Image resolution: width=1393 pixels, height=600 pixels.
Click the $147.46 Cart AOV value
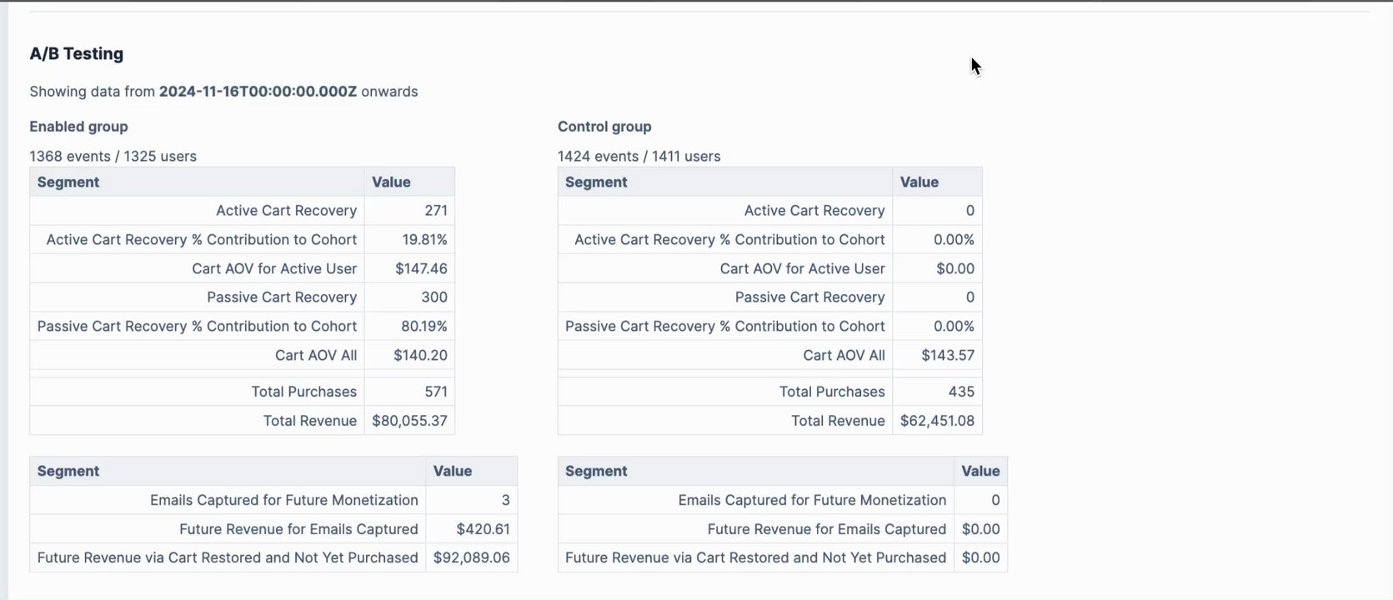421,268
